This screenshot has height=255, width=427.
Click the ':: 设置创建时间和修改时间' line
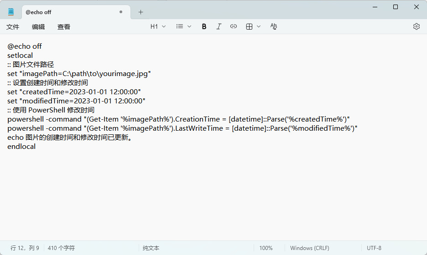click(47, 82)
